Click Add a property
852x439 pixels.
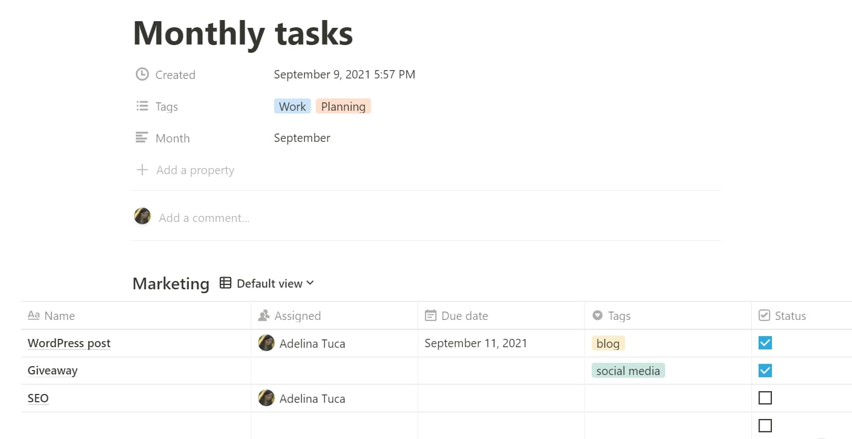[195, 170]
